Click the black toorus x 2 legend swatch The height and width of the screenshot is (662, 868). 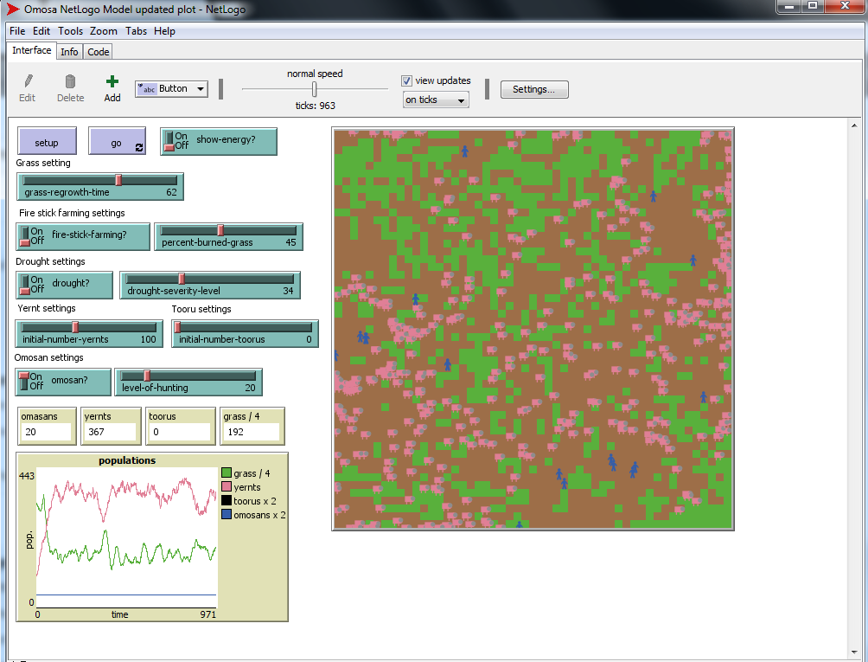click(226, 501)
